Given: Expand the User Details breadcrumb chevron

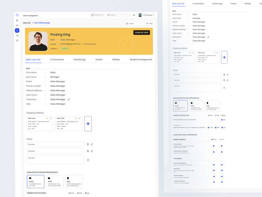Looking at the screenshot, I should pyautogui.click(x=32, y=23).
